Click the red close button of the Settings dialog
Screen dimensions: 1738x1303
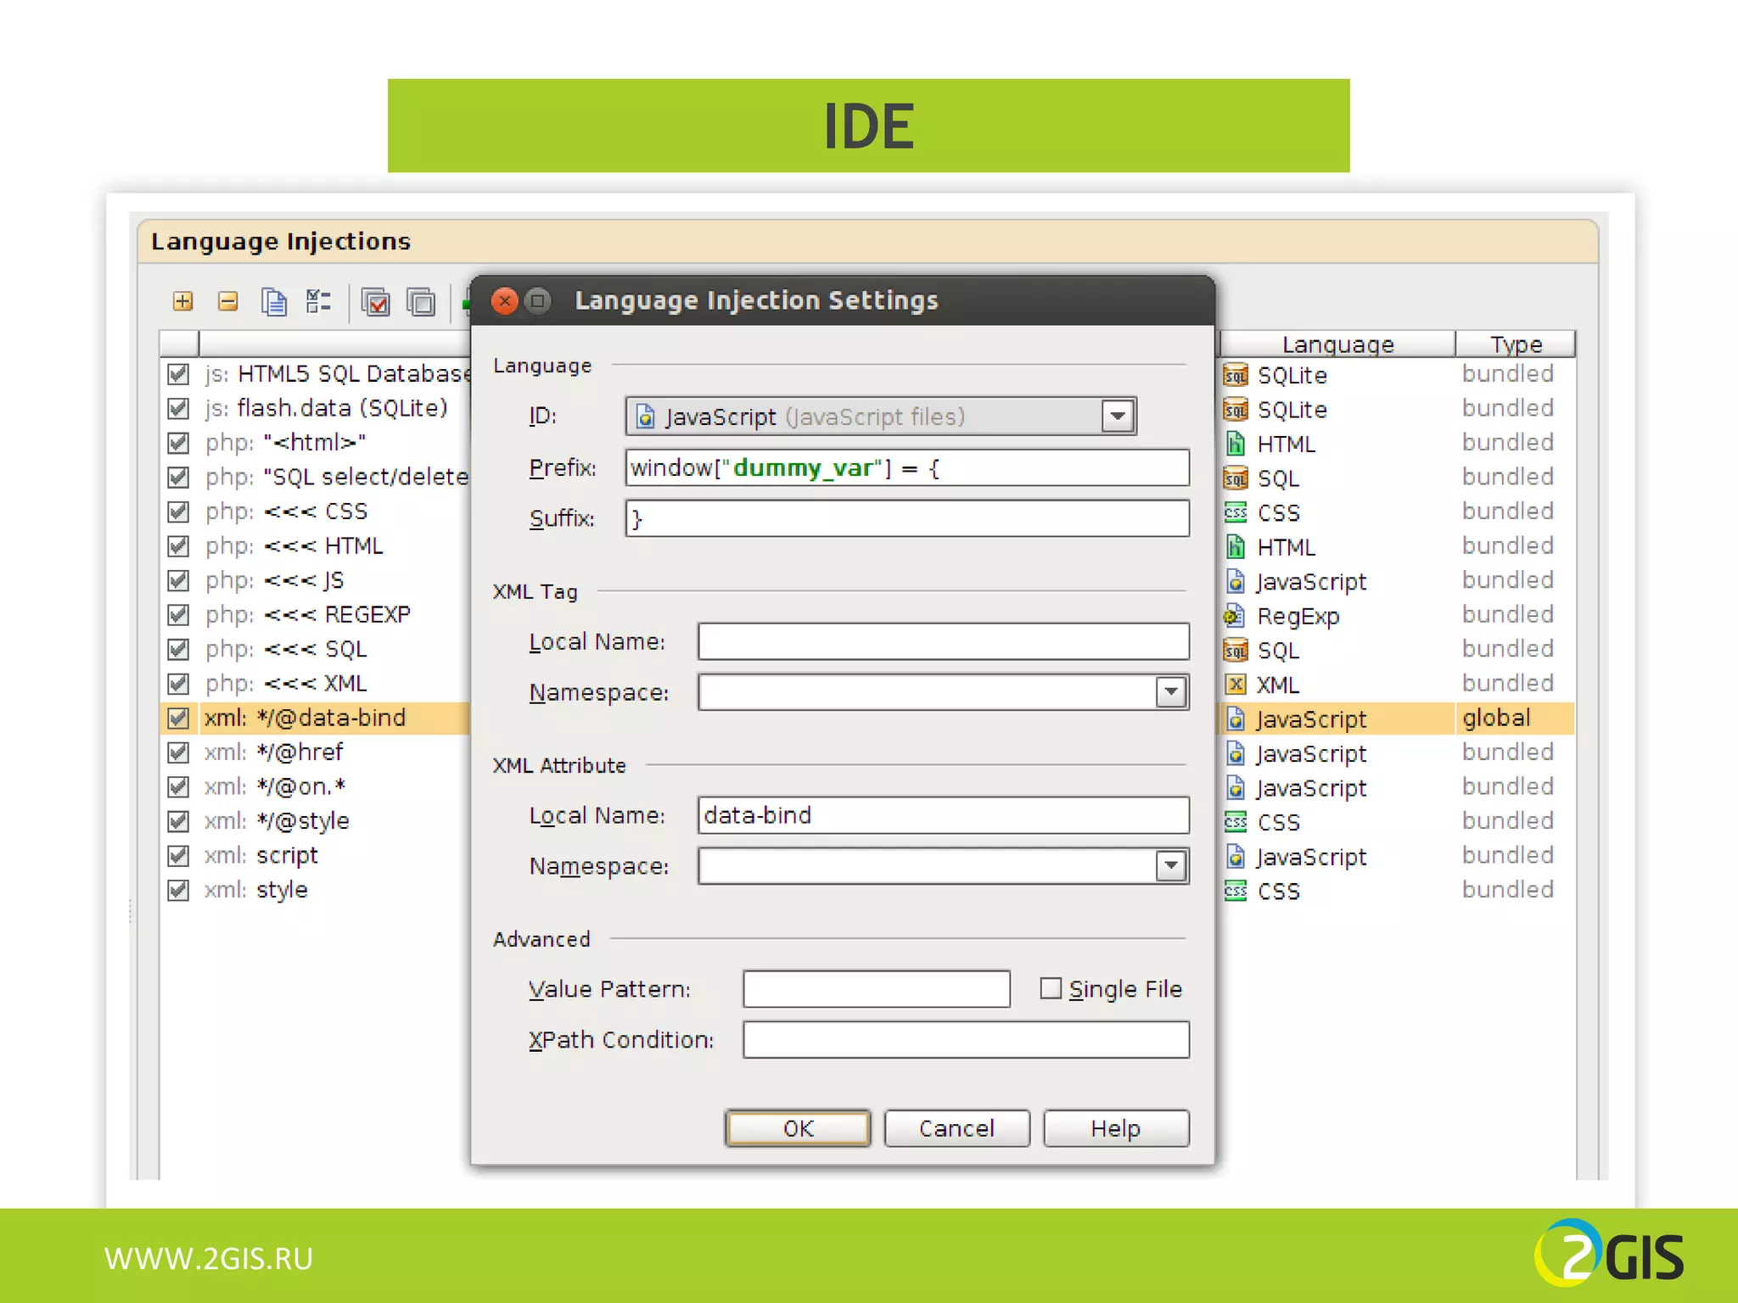505,301
